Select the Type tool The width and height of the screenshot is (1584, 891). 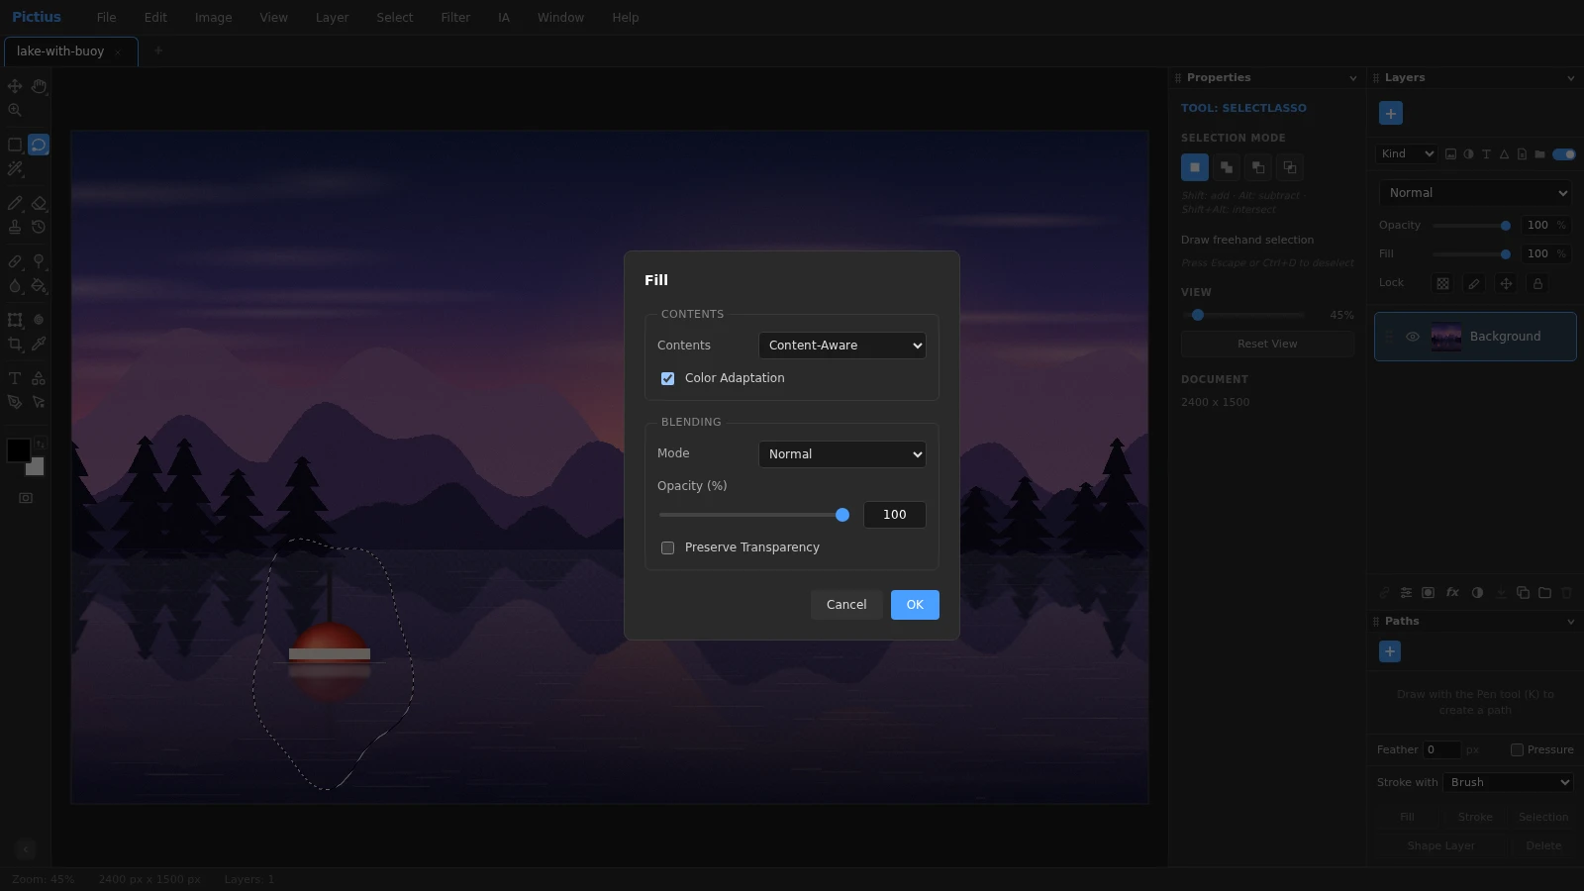(x=15, y=378)
